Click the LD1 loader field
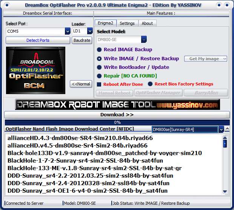Screen dimensions: 234x210 80,31
